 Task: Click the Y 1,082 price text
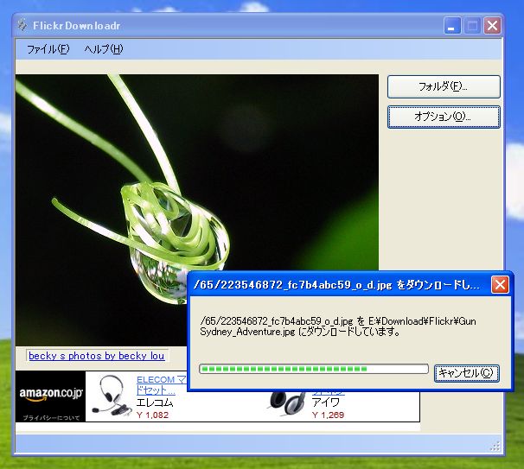tap(152, 415)
